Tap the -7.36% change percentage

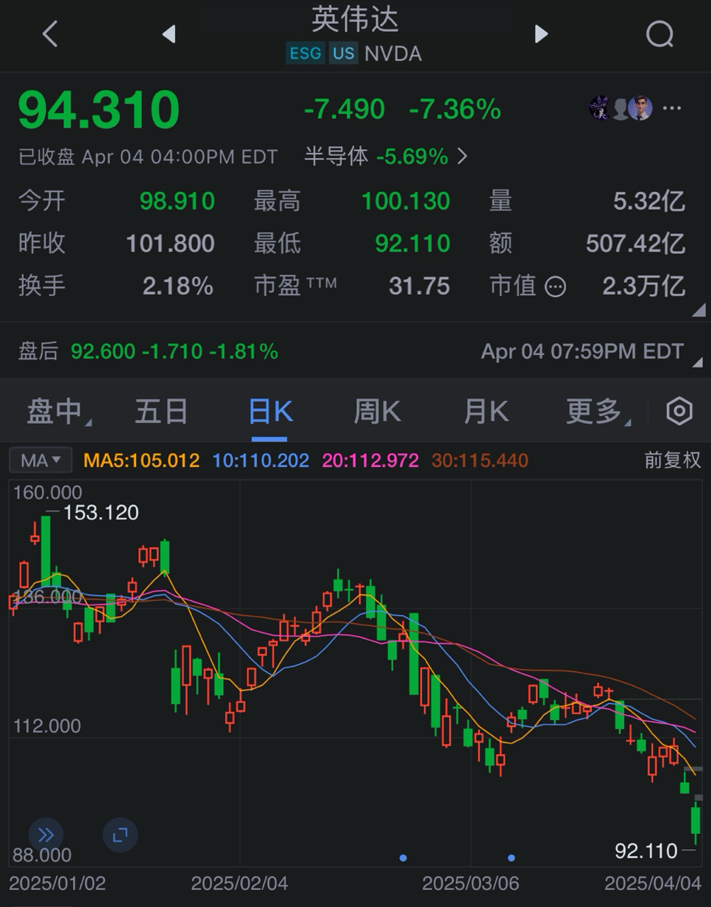coord(455,109)
